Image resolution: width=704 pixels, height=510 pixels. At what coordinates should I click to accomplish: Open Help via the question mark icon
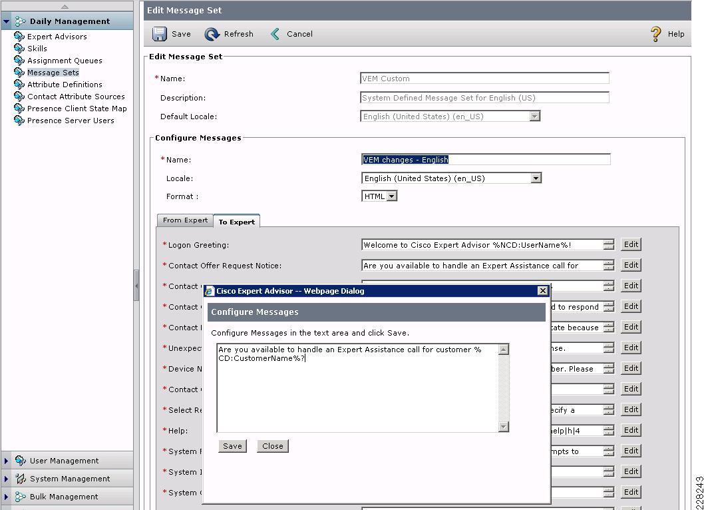tap(656, 34)
